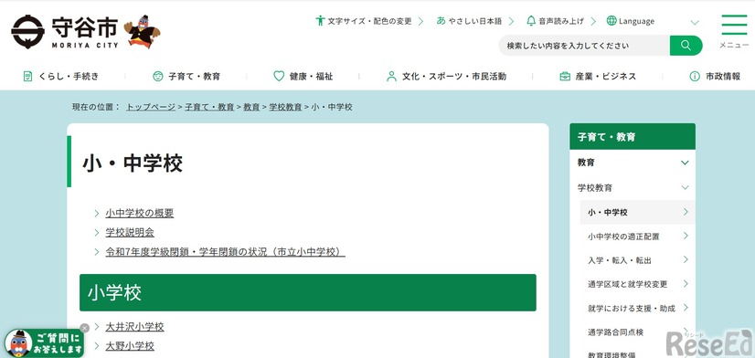
Task: Click chevron after 文字サイズ・配色の変更
Action: [x=420, y=21]
